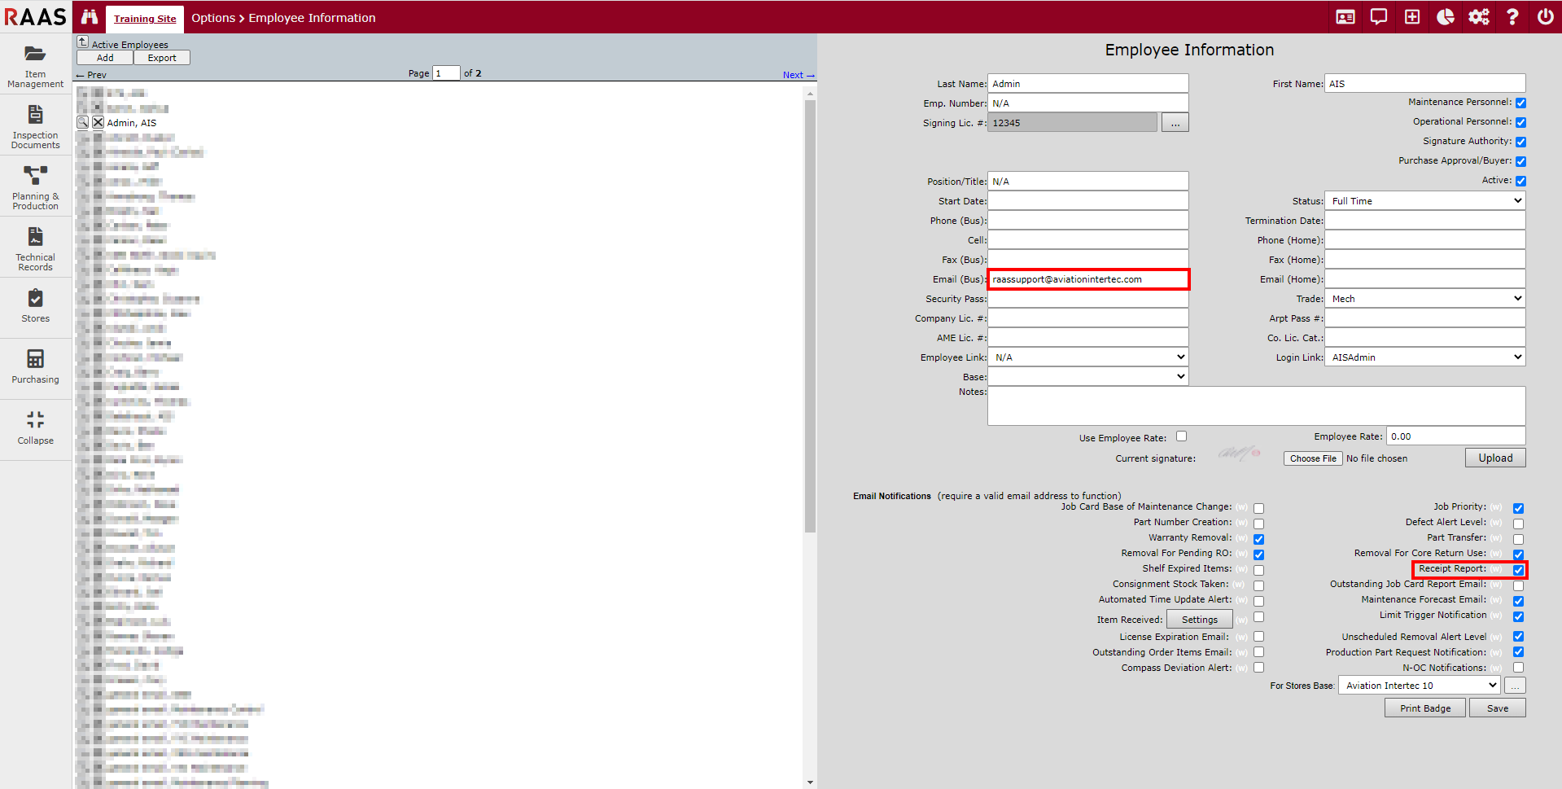
Task: Click the Email (Bus) input field
Action: (x=1087, y=279)
